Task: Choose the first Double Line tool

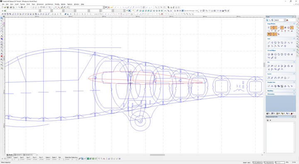Action: (269, 86)
